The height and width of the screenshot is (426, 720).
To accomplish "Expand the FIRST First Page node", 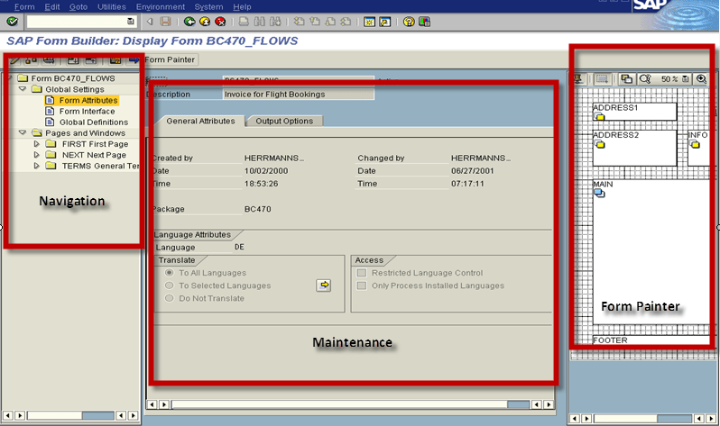I will (x=37, y=144).
